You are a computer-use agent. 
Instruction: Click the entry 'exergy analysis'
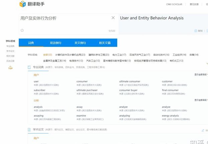(x=170, y=116)
